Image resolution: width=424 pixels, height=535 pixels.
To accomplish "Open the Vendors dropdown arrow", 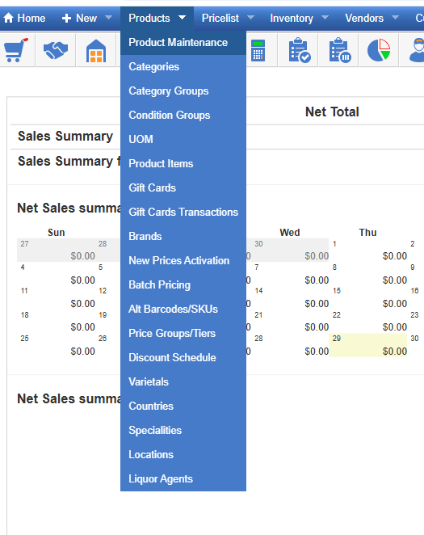I will point(395,17).
